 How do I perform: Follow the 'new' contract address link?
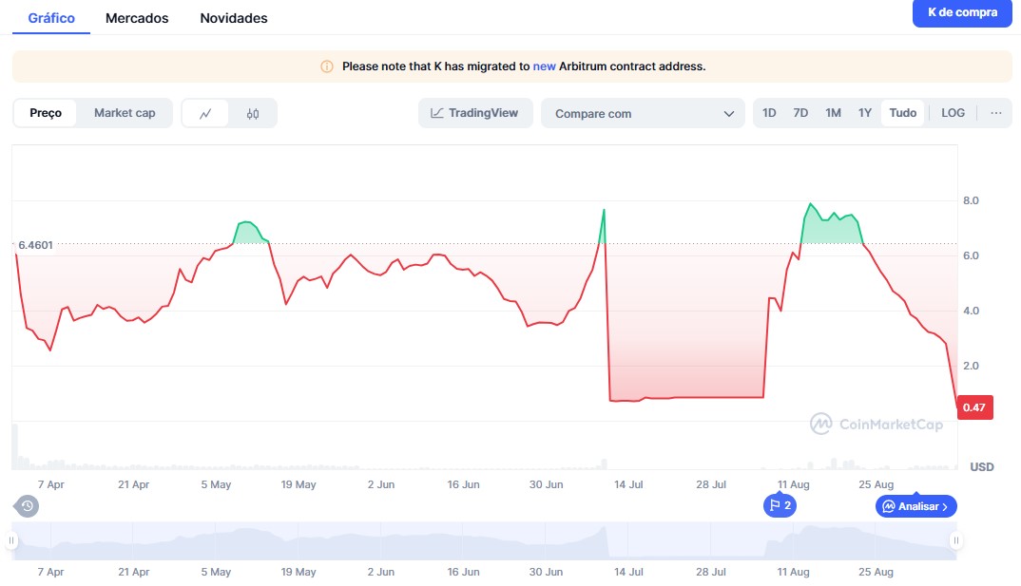click(x=544, y=66)
